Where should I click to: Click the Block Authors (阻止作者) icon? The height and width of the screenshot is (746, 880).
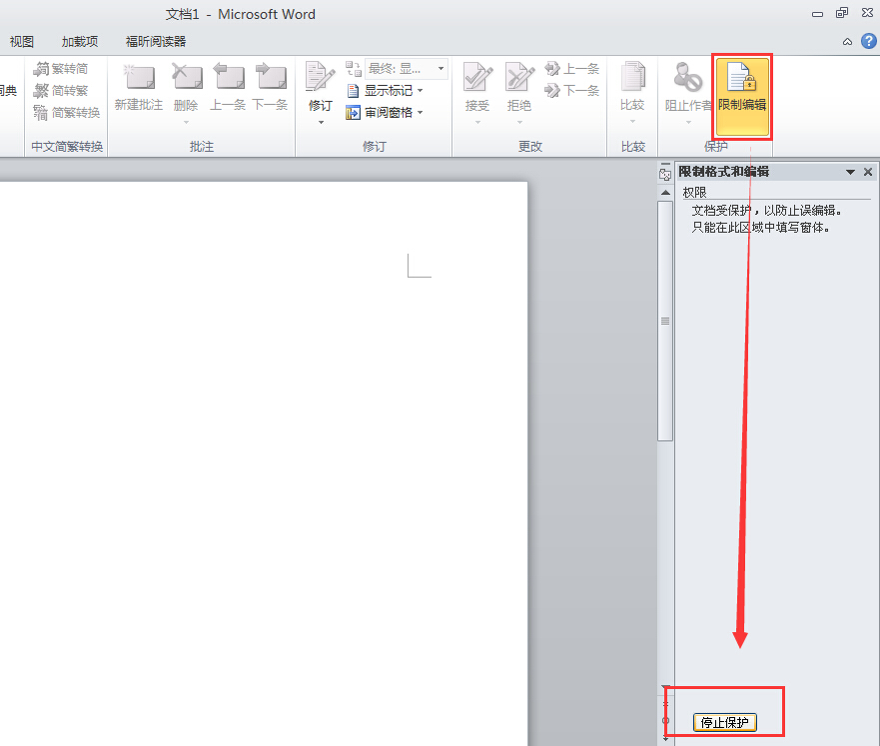click(x=688, y=77)
